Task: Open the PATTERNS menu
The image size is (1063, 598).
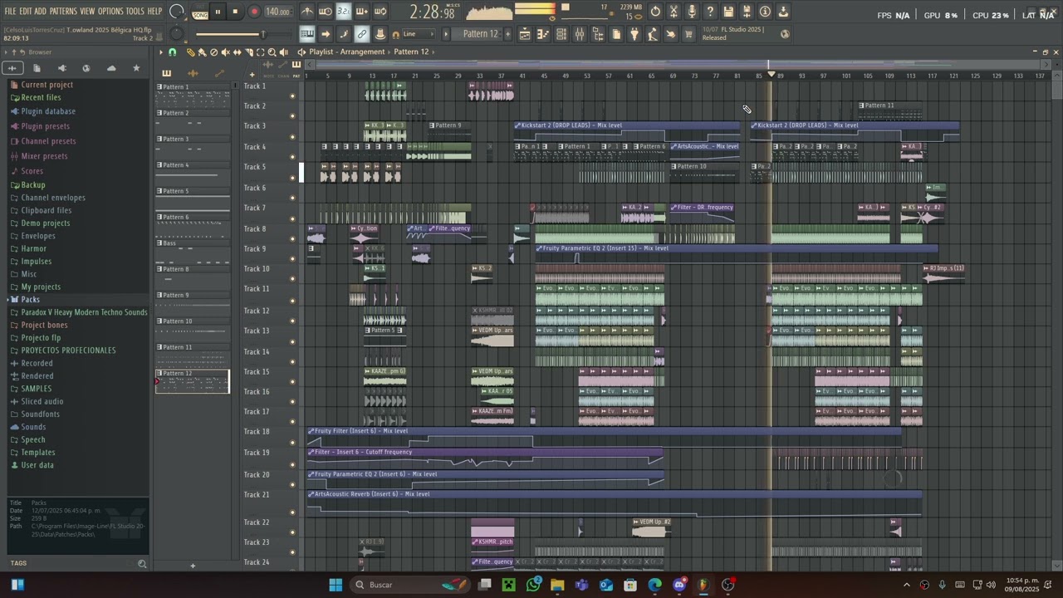Action: (63, 12)
